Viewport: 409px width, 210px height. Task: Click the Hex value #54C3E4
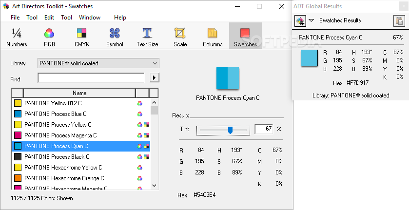[x=205, y=195]
